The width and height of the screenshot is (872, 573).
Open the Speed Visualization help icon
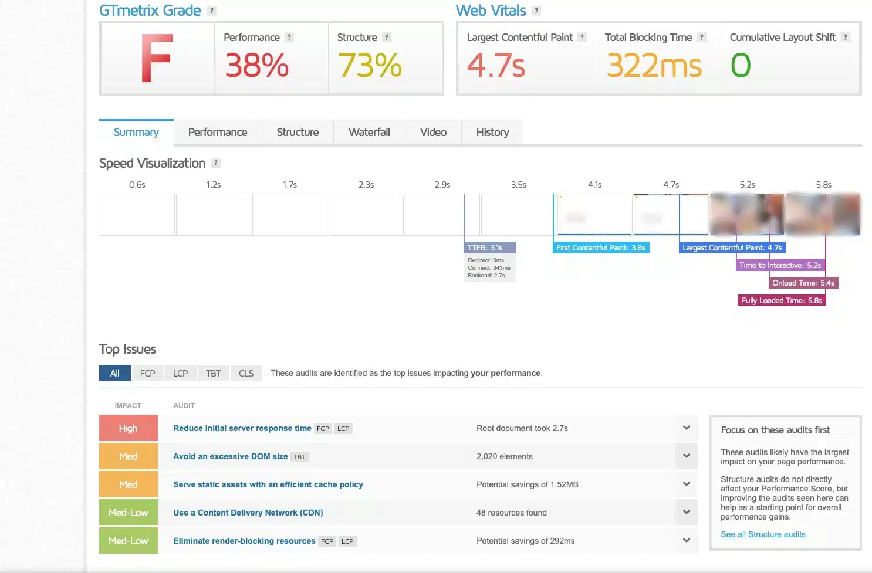pyautogui.click(x=215, y=163)
